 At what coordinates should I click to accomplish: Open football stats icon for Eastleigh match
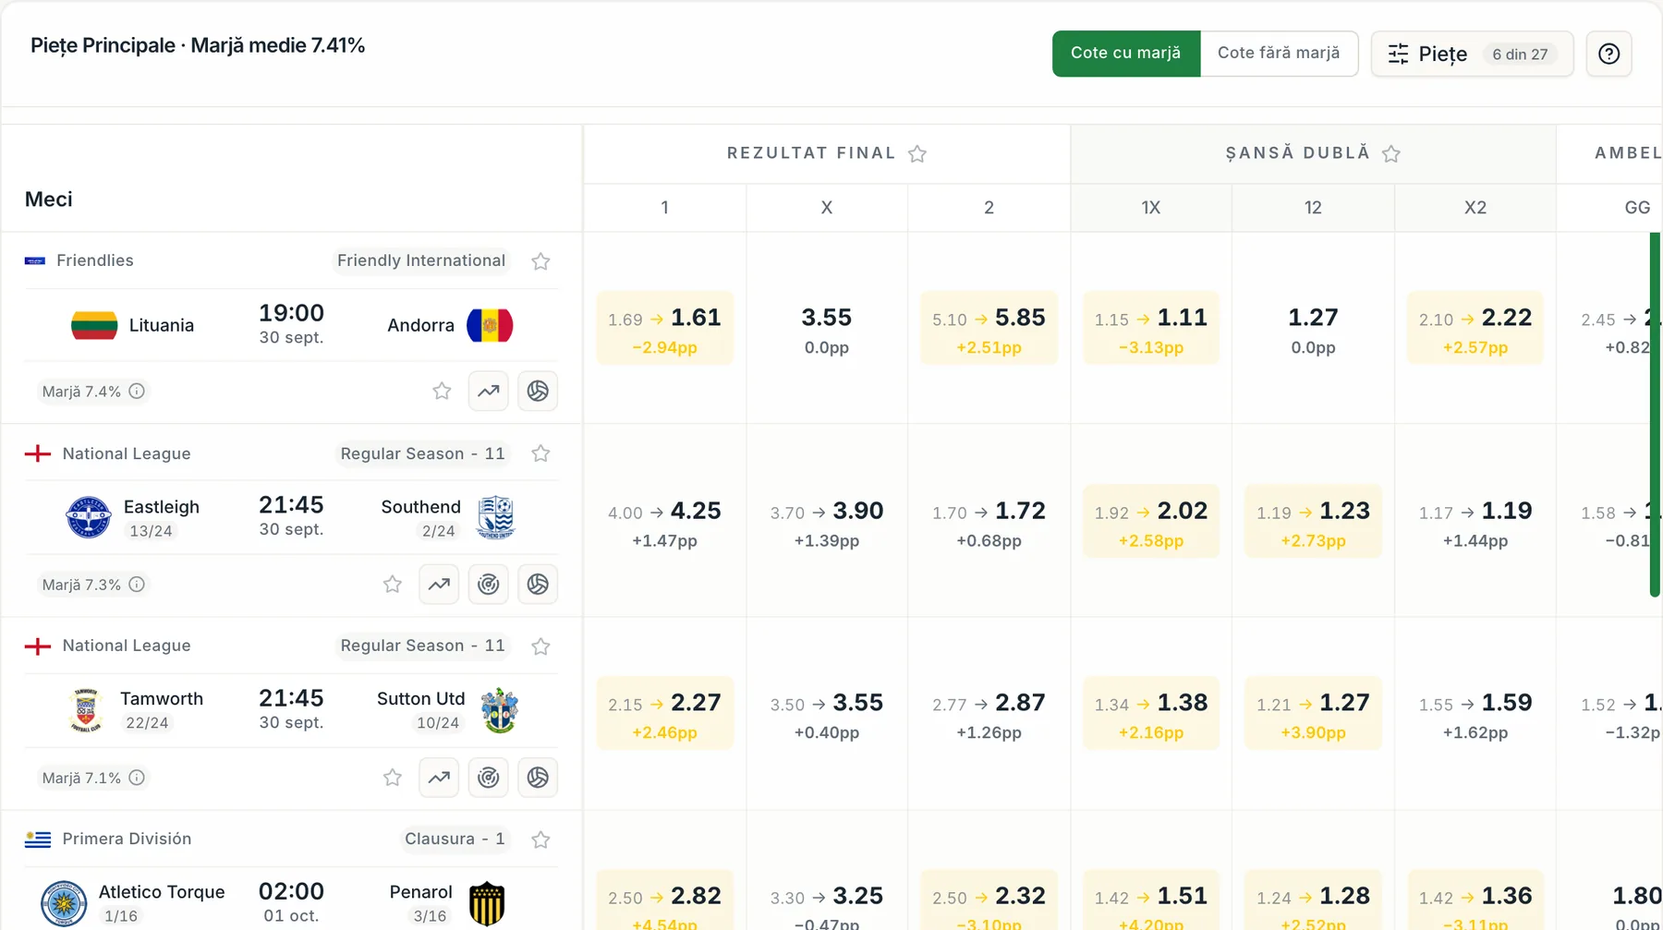click(538, 584)
